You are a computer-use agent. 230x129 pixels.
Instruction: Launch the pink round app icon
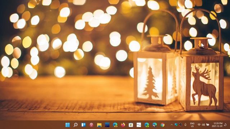click(x=91, y=125)
